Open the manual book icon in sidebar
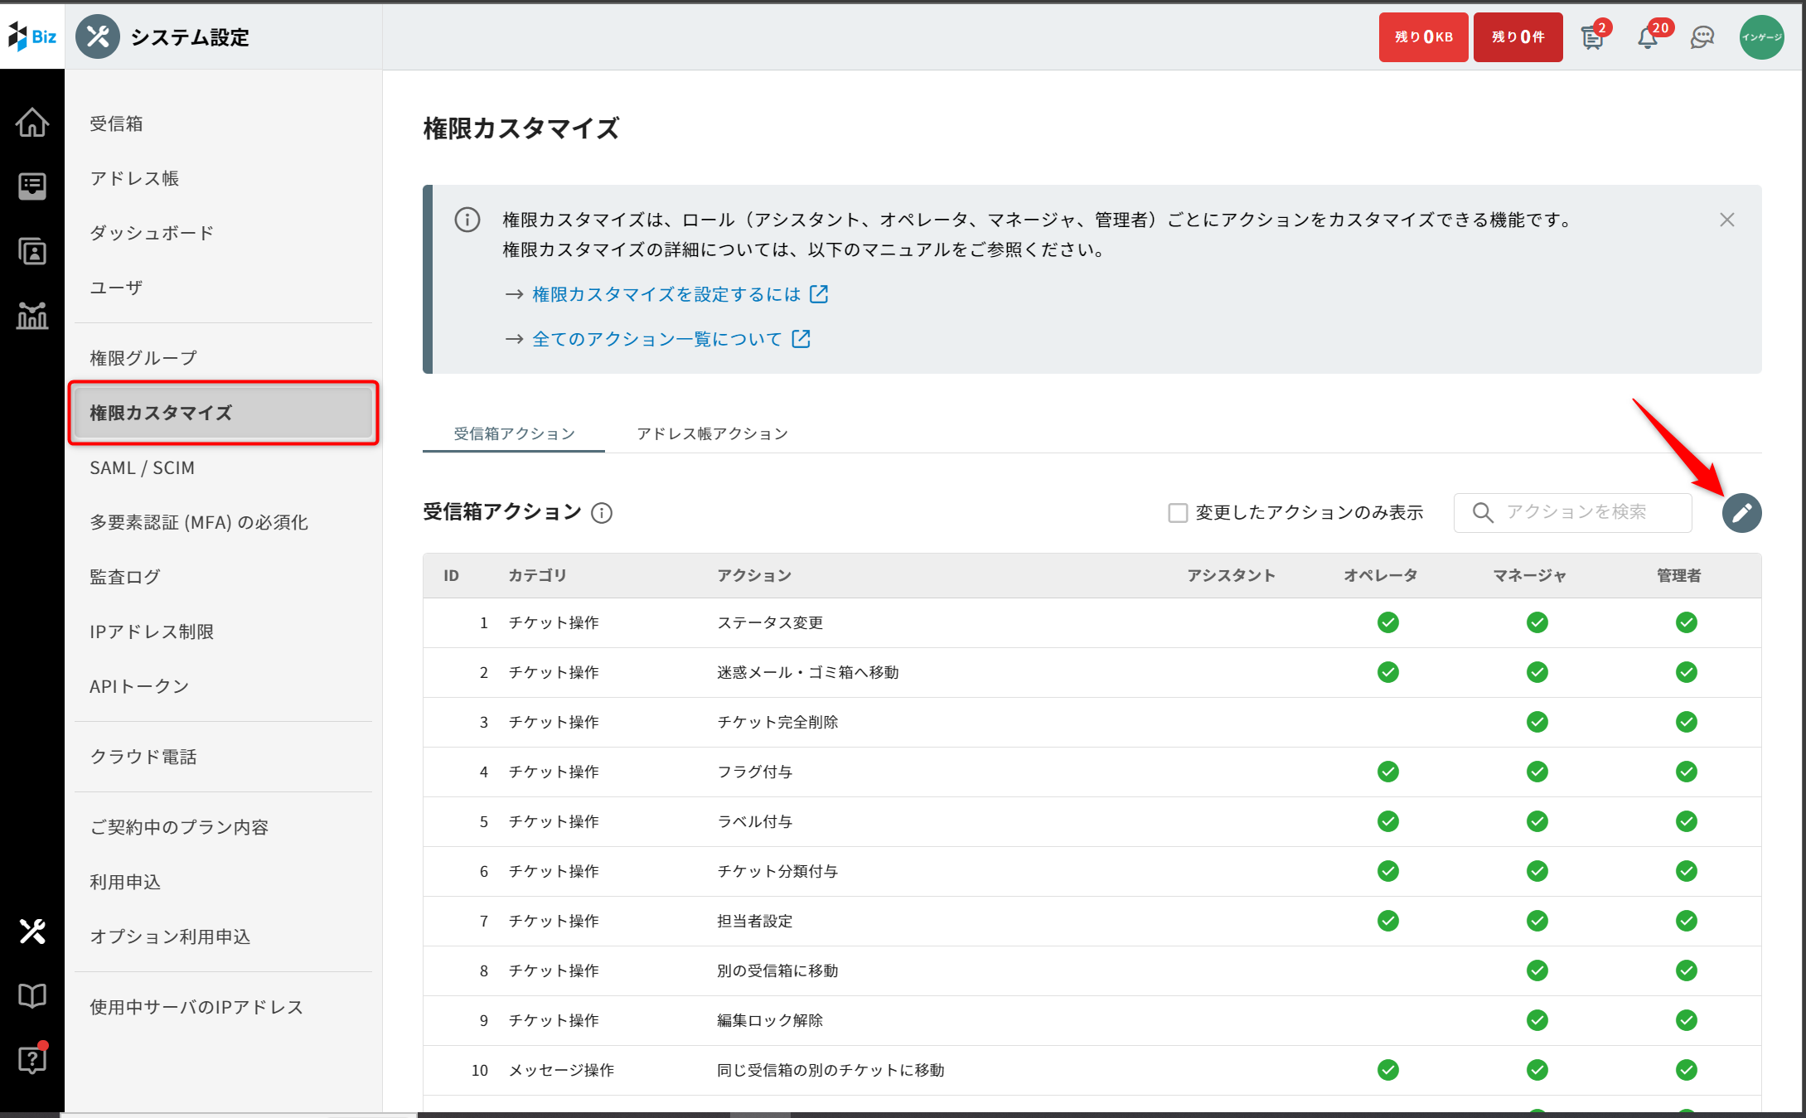This screenshot has width=1806, height=1118. click(32, 995)
